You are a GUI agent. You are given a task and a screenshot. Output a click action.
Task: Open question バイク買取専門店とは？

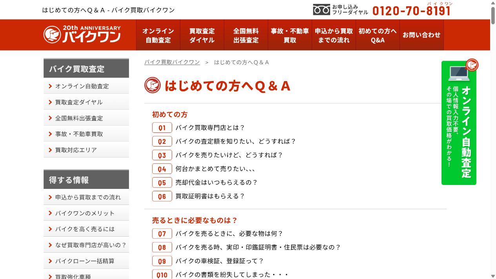pyautogui.click(x=210, y=128)
